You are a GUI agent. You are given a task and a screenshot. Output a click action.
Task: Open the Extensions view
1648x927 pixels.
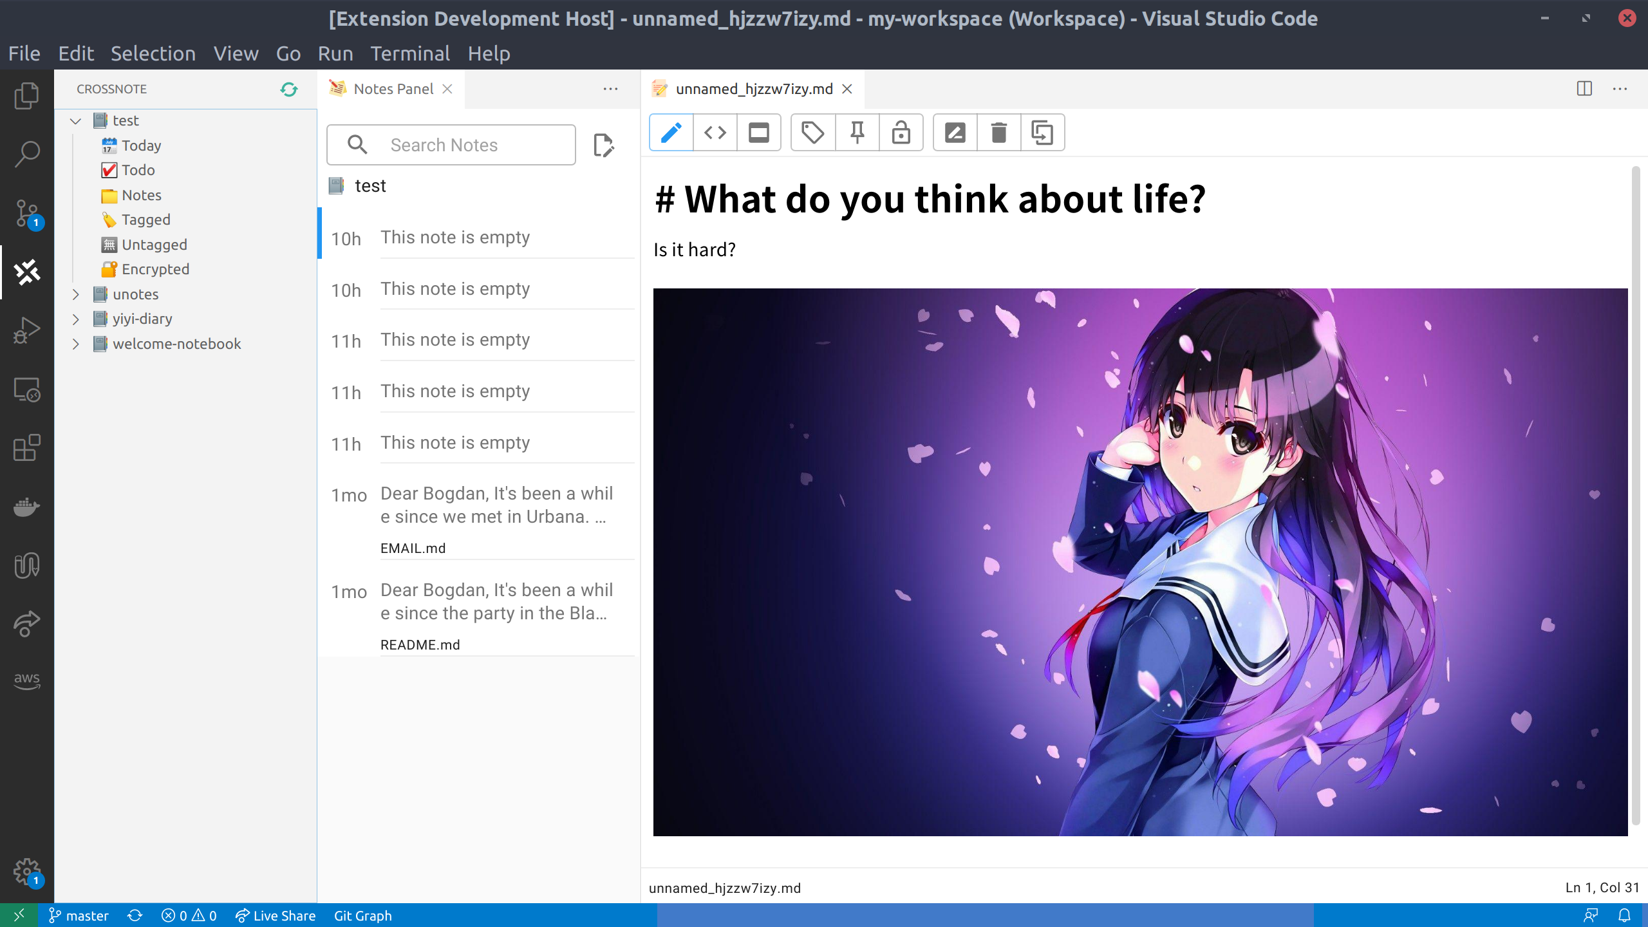click(26, 448)
